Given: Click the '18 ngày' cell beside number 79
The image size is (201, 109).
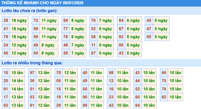Looking at the screenshot, I should (x=19, y=37).
